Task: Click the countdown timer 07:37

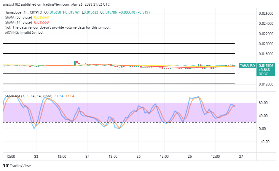Action: pos(263,74)
